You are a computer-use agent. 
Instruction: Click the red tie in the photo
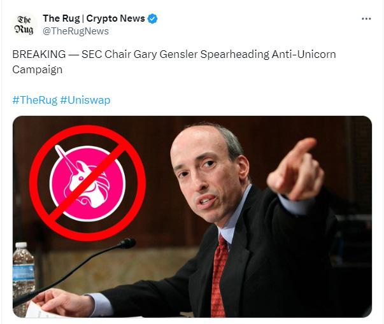(218, 276)
